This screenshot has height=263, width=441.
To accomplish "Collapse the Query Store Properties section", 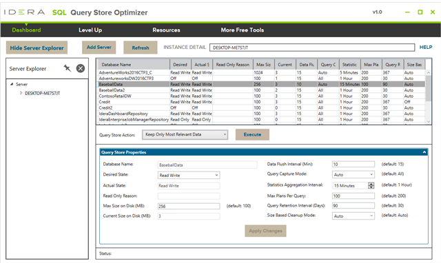I will coord(424,152).
